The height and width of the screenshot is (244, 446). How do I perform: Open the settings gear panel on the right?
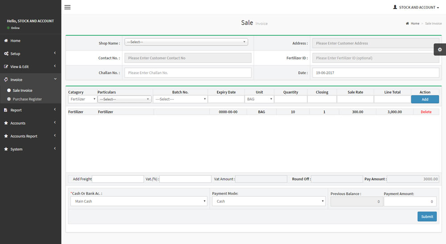(440, 50)
